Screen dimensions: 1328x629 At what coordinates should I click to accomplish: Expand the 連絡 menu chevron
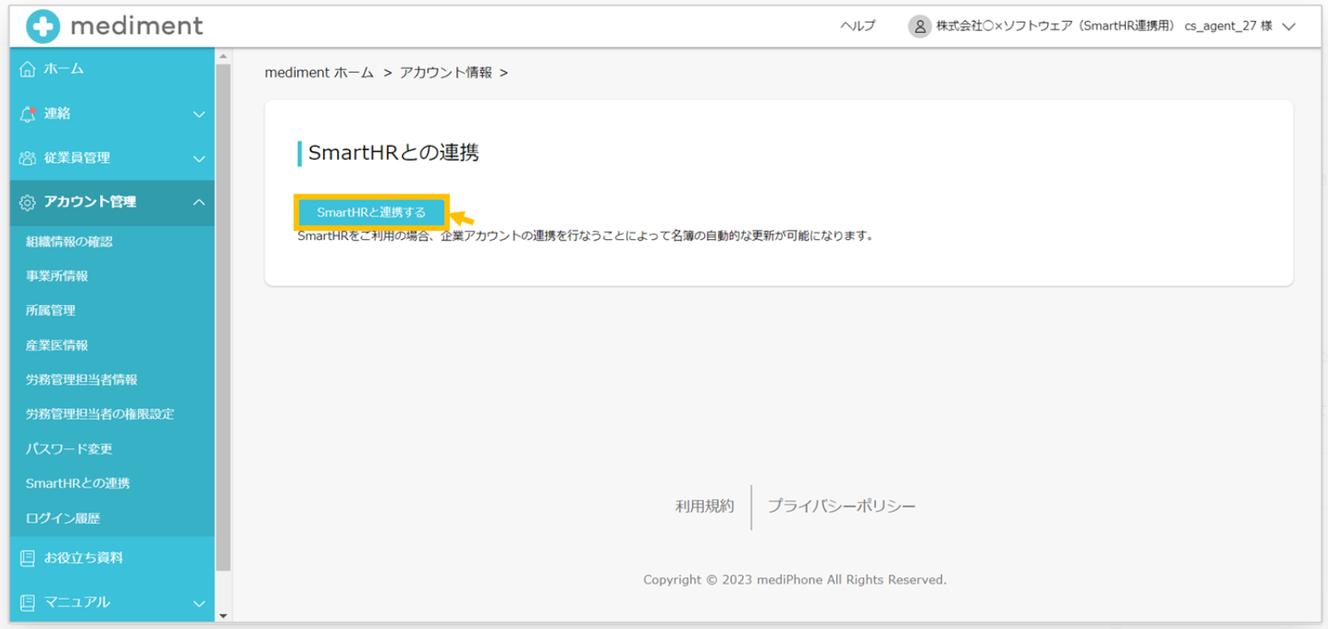[x=199, y=114]
